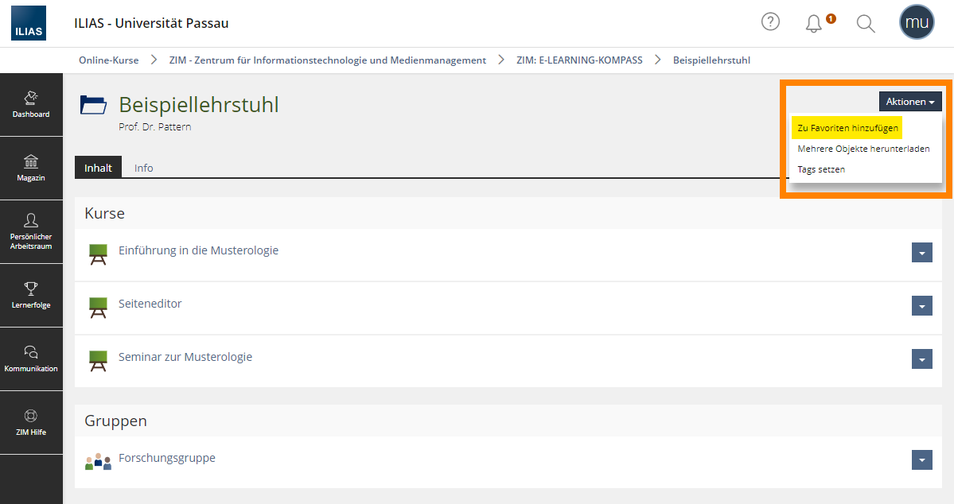Click the blue folder icon beside Beispiellehrstuhl
Image resolution: width=954 pixels, height=504 pixels.
point(93,105)
